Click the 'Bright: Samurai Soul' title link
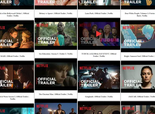This screenshot has width=155, height=114. pyautogui.click(x=139, y=56)
